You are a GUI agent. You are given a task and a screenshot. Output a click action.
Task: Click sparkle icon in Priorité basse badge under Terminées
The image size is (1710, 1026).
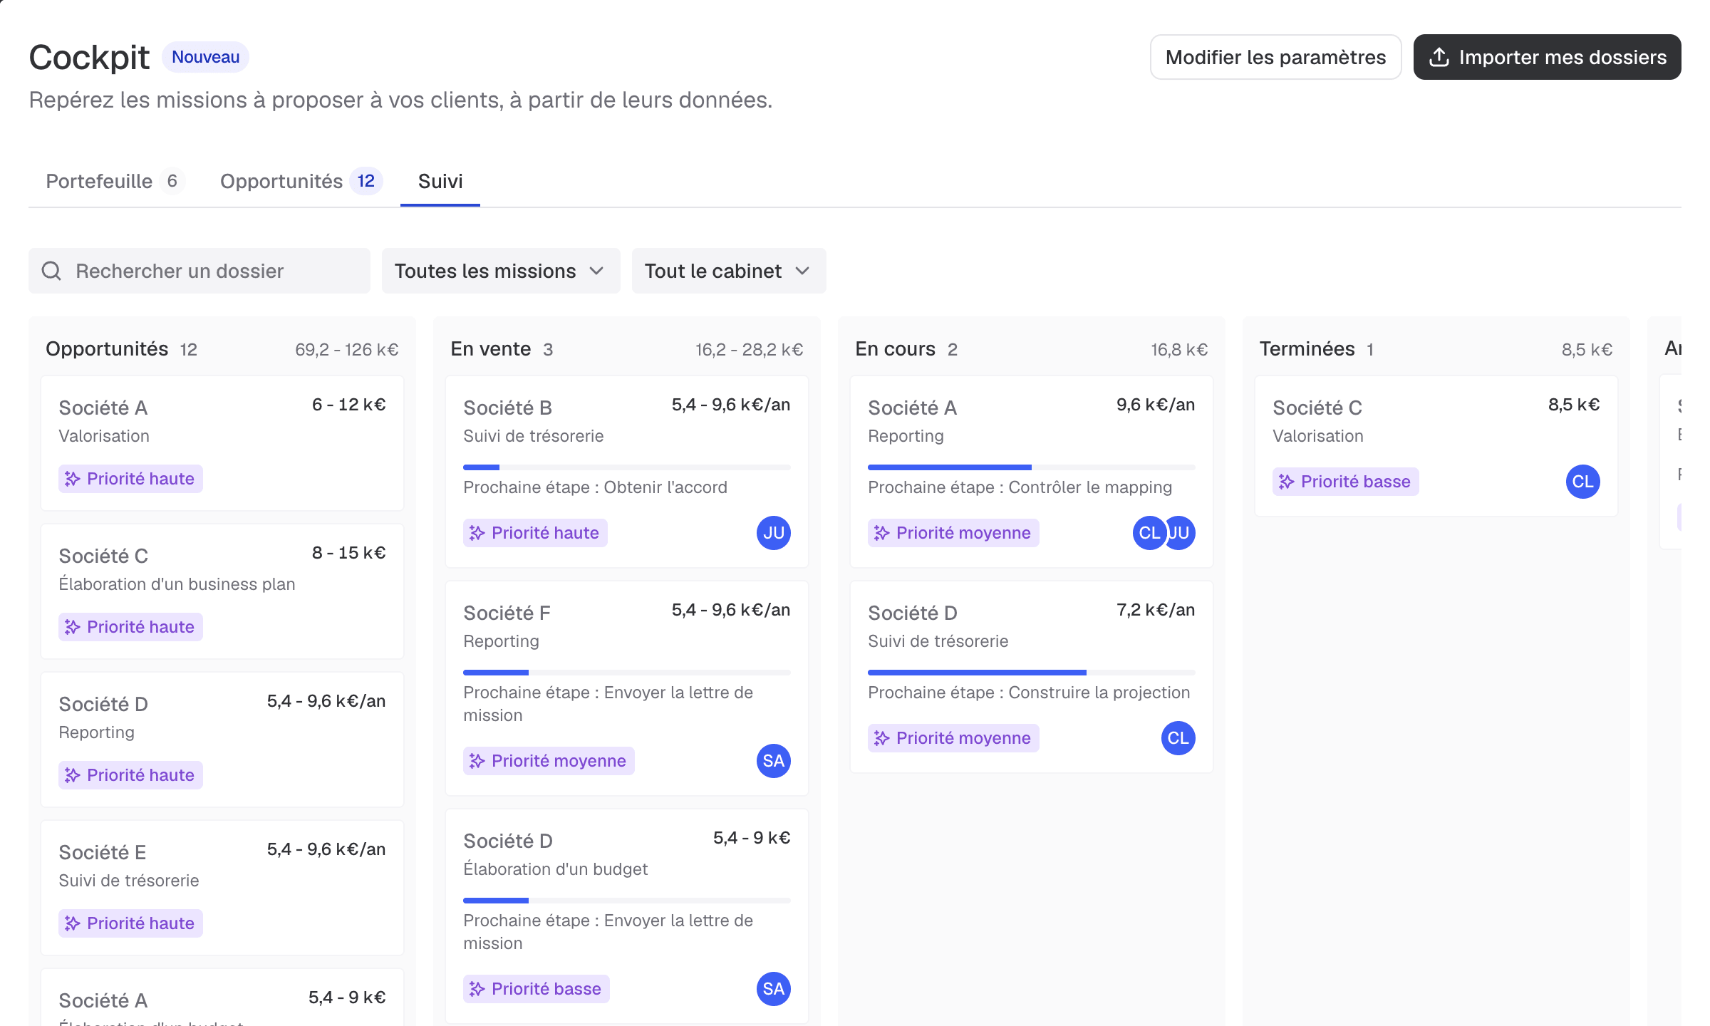1287,482
